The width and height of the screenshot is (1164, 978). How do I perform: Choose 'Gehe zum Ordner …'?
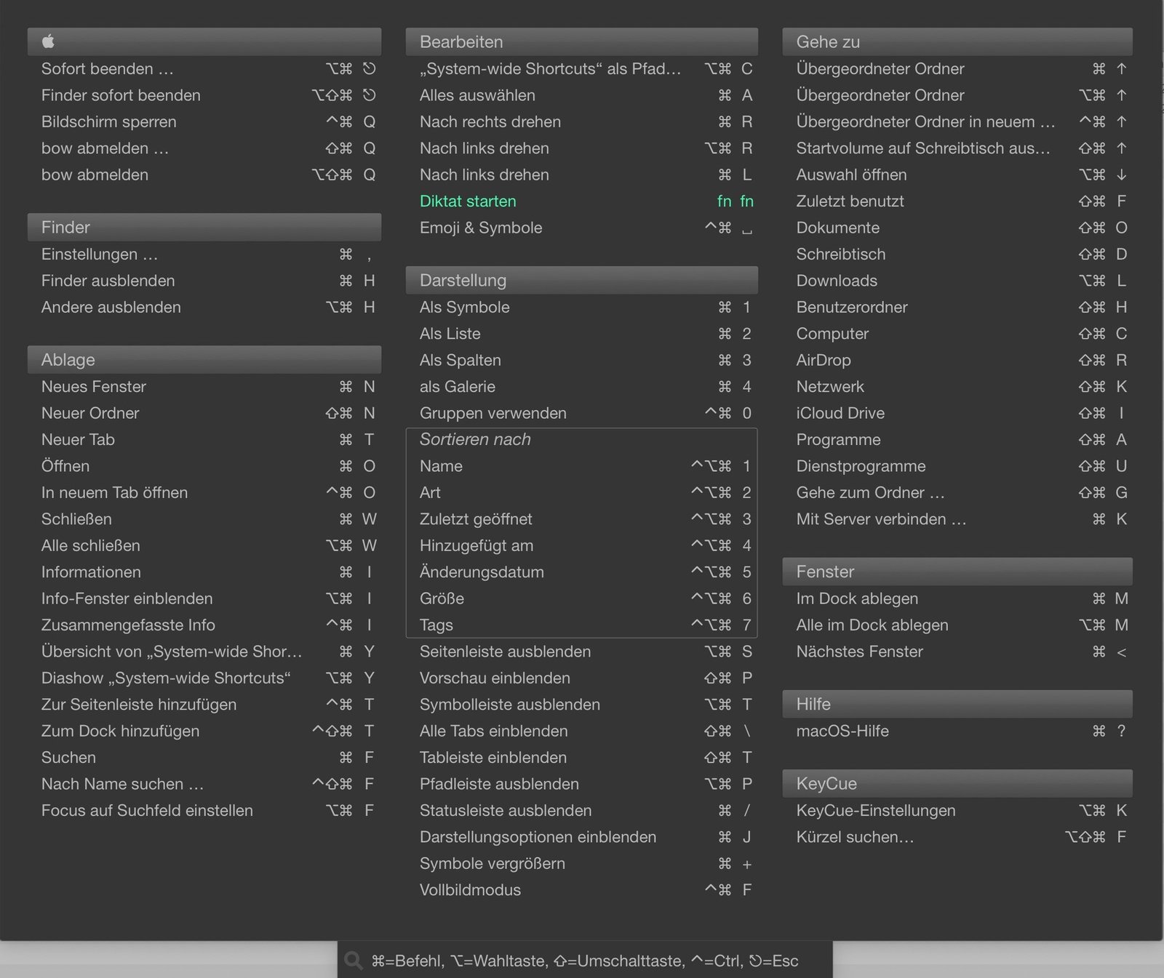pos(957,493)
